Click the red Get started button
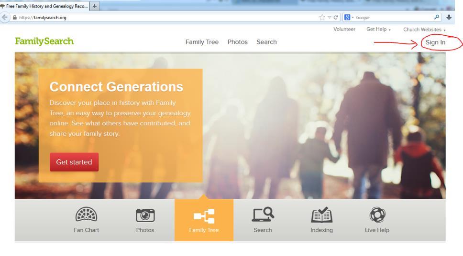Image resolution: width=463 pixels, height=256 pixels. pyautogui.click(x=74, y=162)
